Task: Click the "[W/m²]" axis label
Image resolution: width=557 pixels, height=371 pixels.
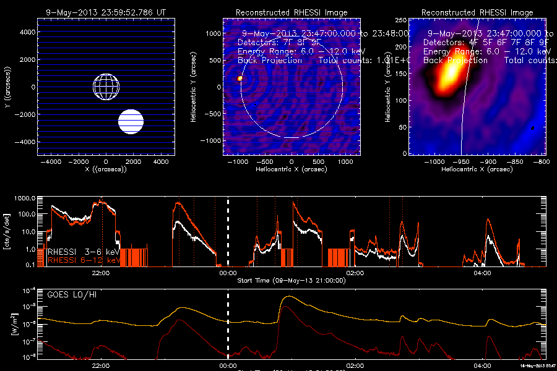Action: (x=14, y=325)
